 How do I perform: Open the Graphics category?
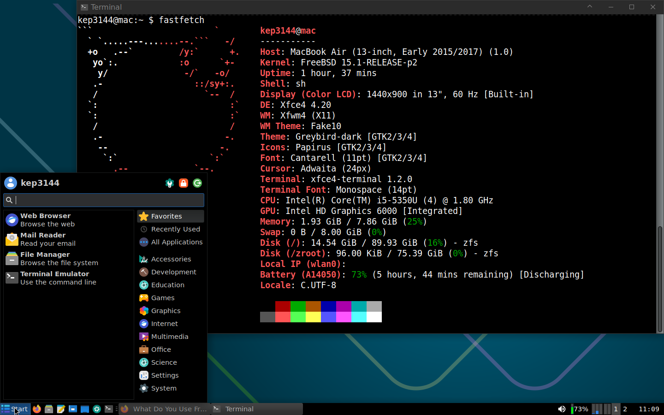click(x=171, y=311)
